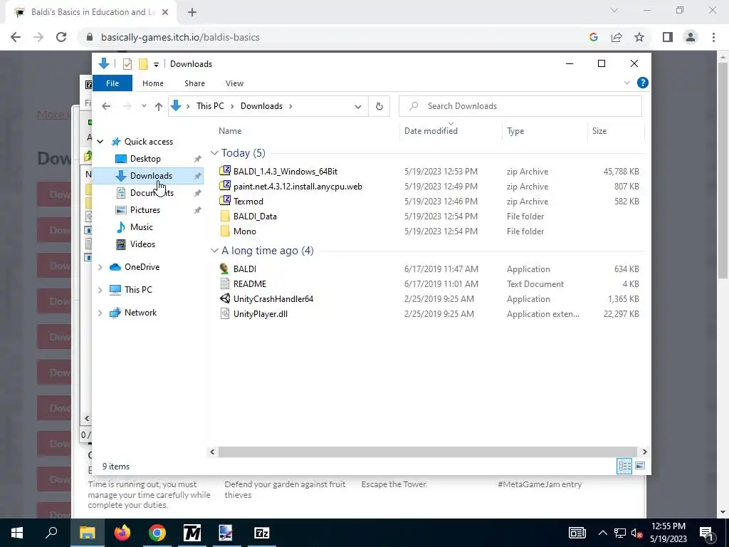
Task: Open taskbar search magnifier
Action: (x=51, y=533)
